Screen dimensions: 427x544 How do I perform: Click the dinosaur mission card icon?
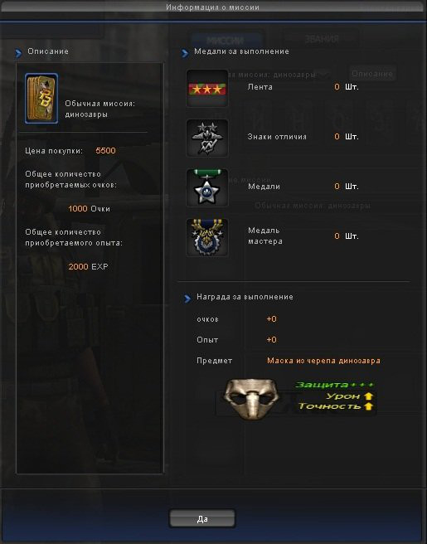click(41, 98)
